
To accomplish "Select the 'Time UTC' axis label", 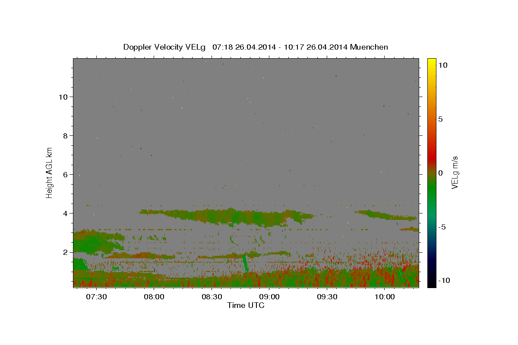I will tap(246, 305).
